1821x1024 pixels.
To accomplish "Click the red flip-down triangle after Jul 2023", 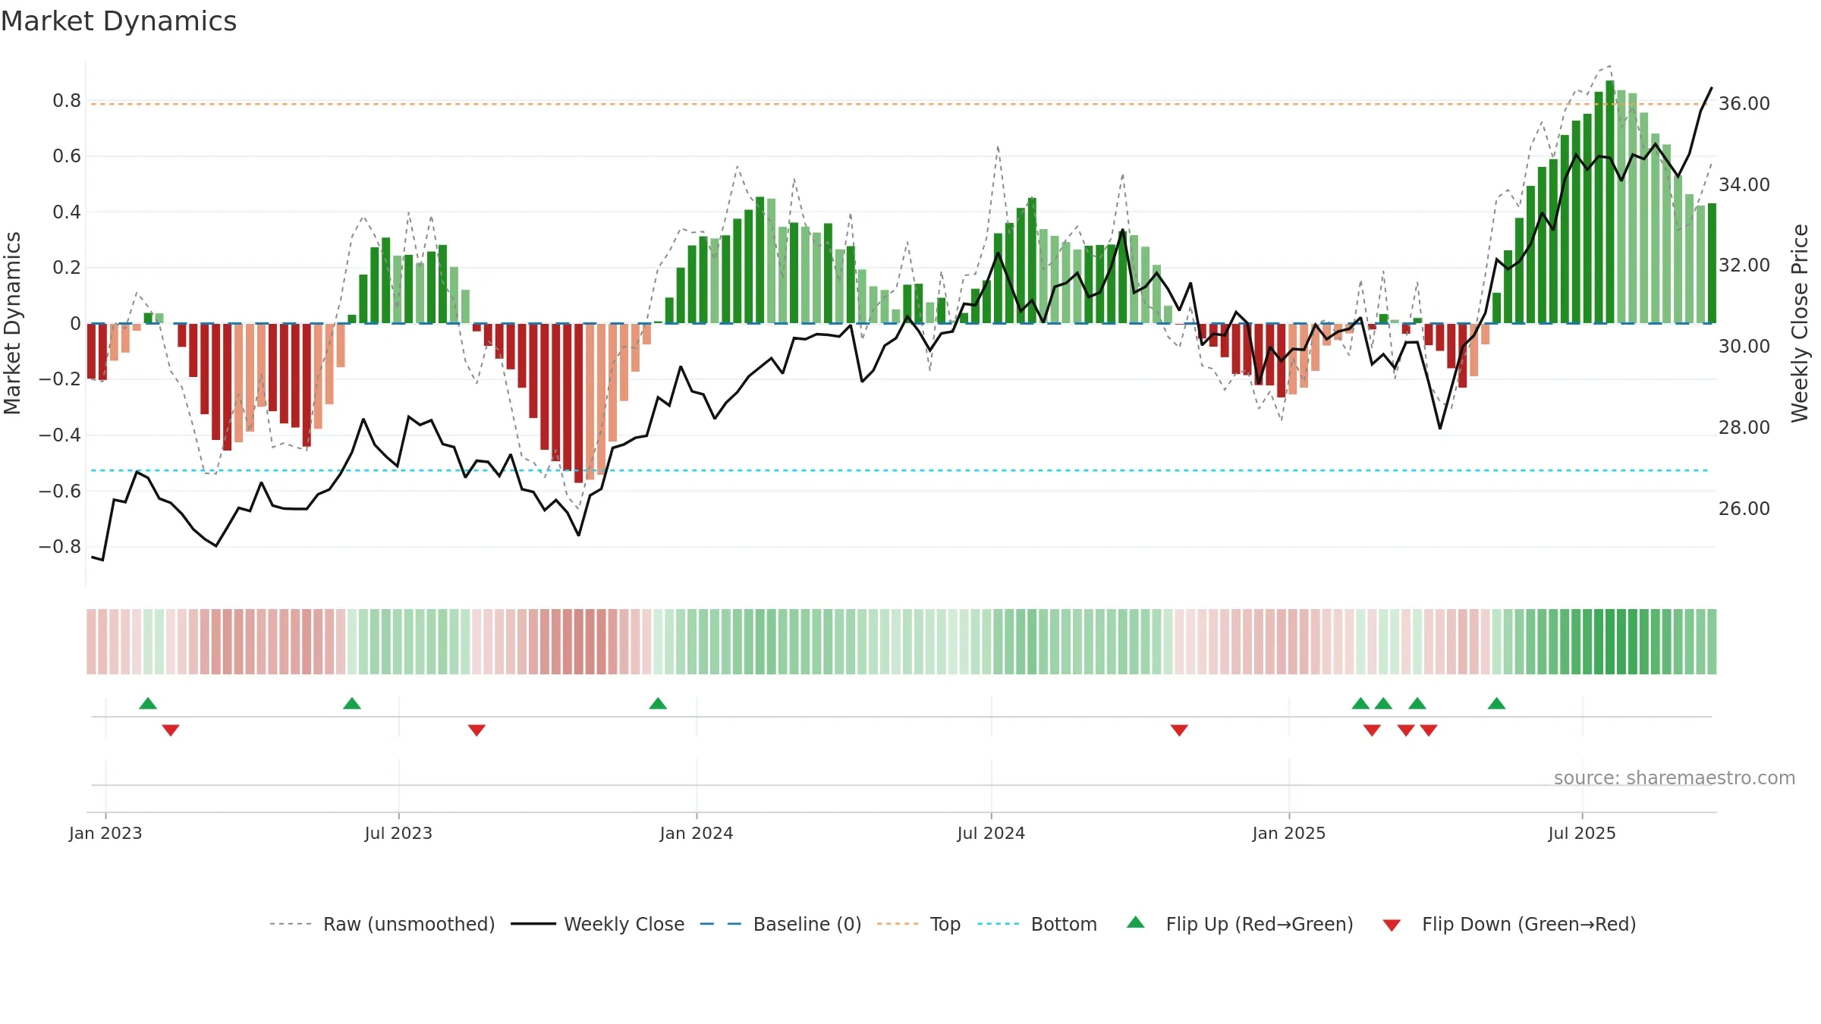I will pos(476,730).
